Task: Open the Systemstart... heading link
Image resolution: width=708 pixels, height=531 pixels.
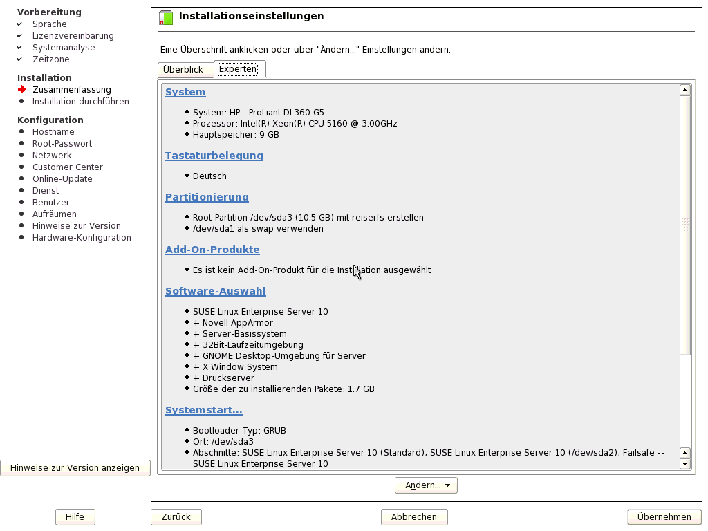Action: tap(204, 411)
